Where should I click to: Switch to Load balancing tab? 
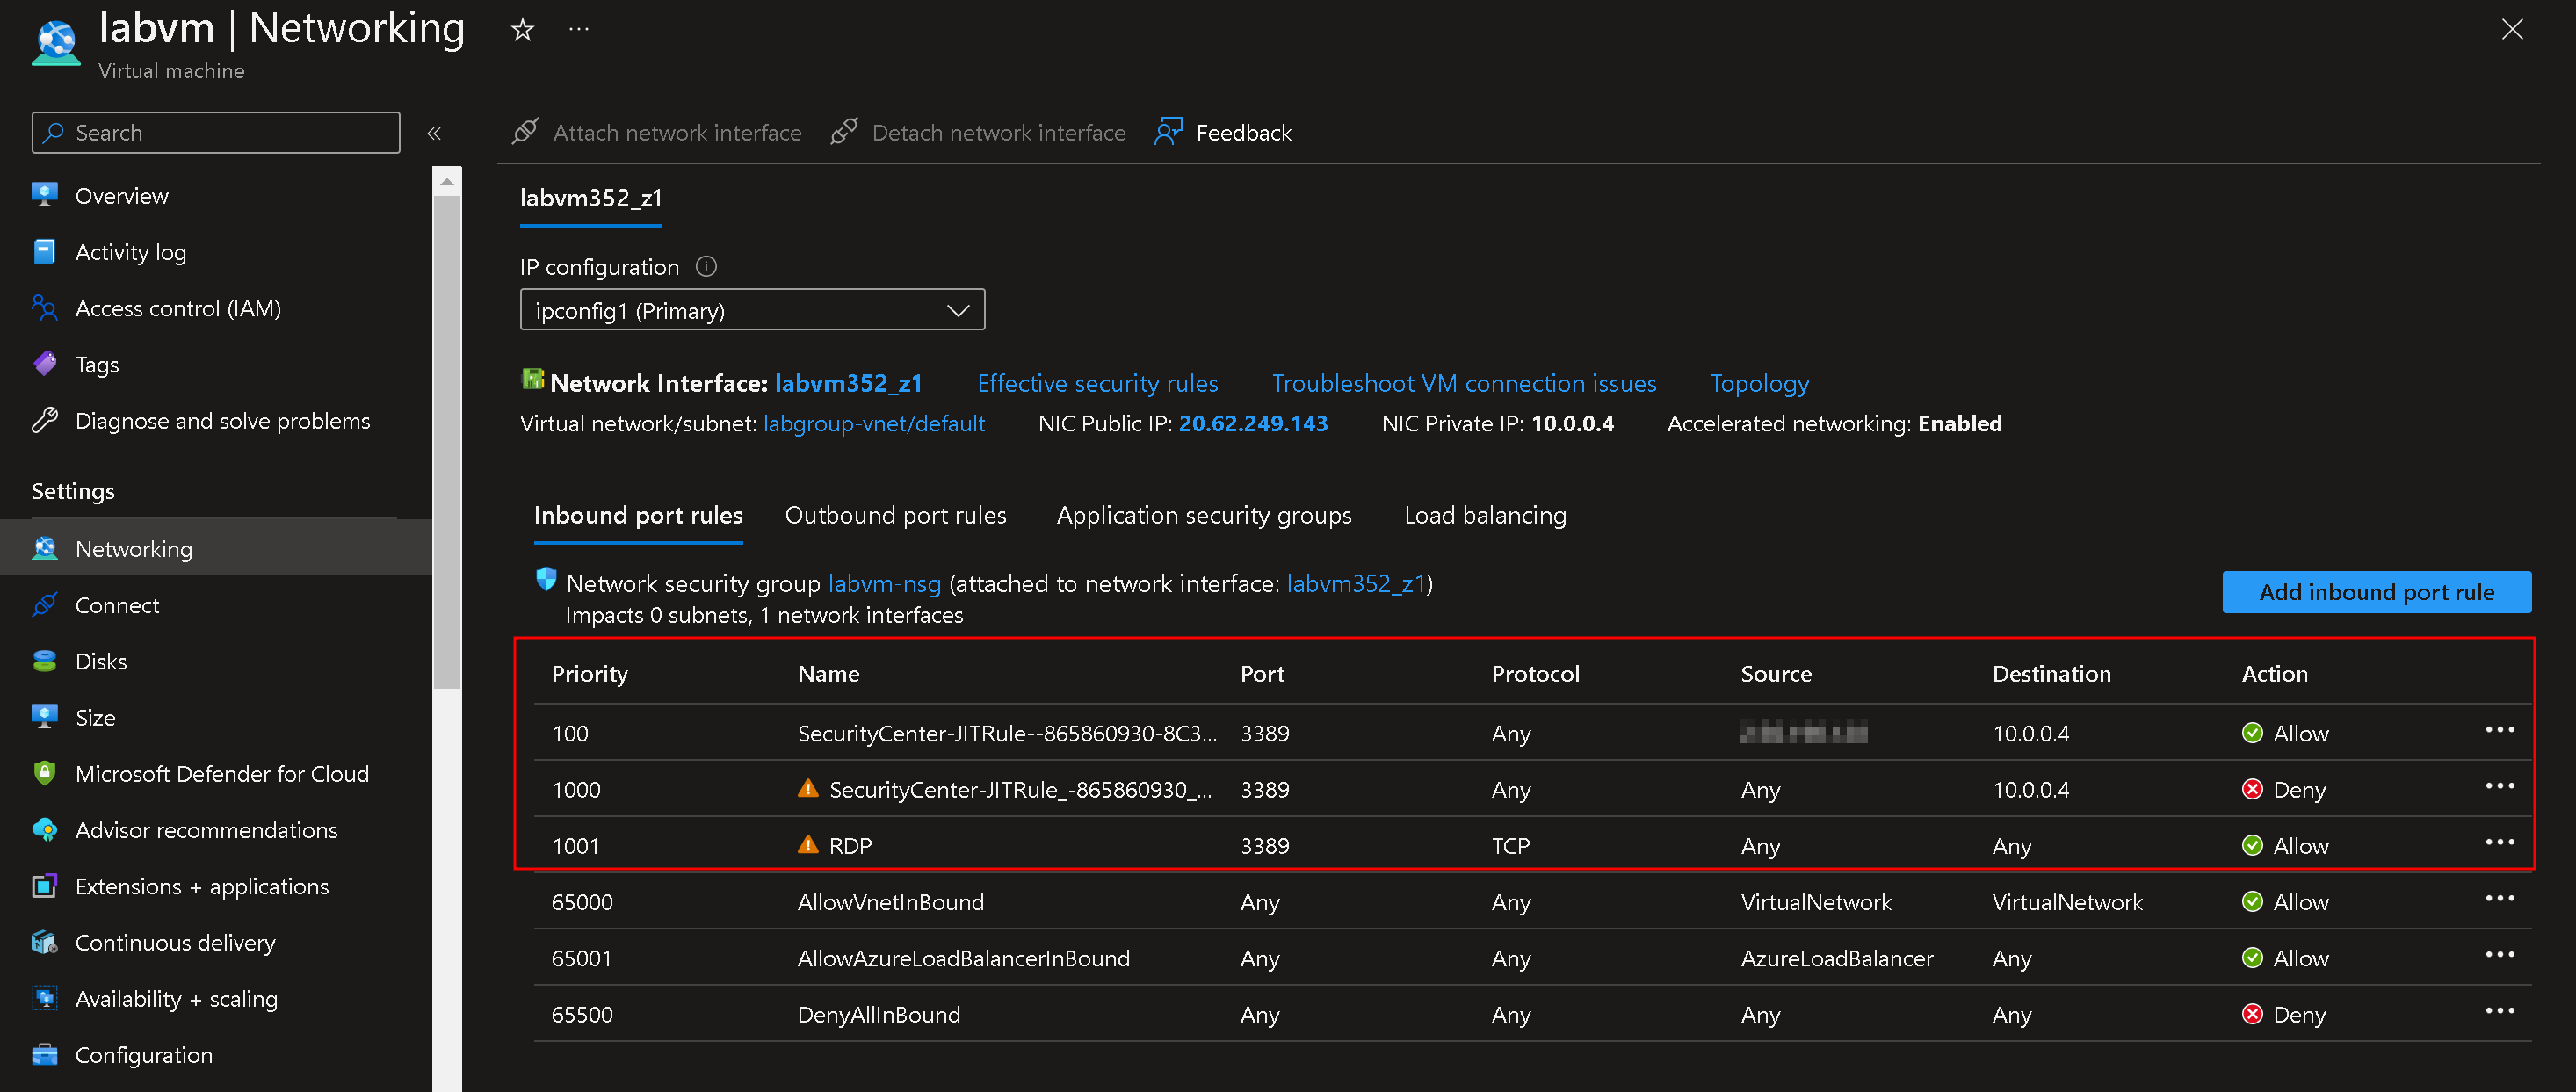(x=1485, y=515)
